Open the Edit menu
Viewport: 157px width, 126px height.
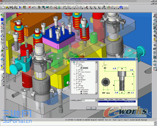coord(9,4)
